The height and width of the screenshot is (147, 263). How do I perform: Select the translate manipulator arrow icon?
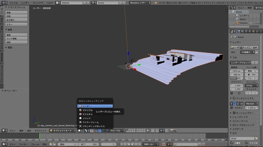coord(100,131)
